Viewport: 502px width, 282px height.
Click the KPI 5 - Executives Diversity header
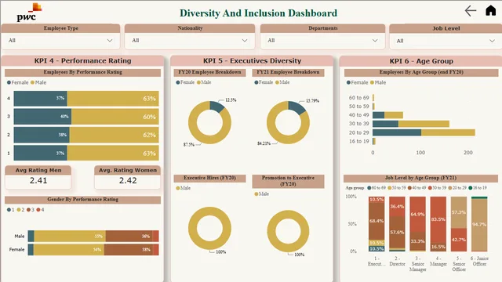coord(252,61)
